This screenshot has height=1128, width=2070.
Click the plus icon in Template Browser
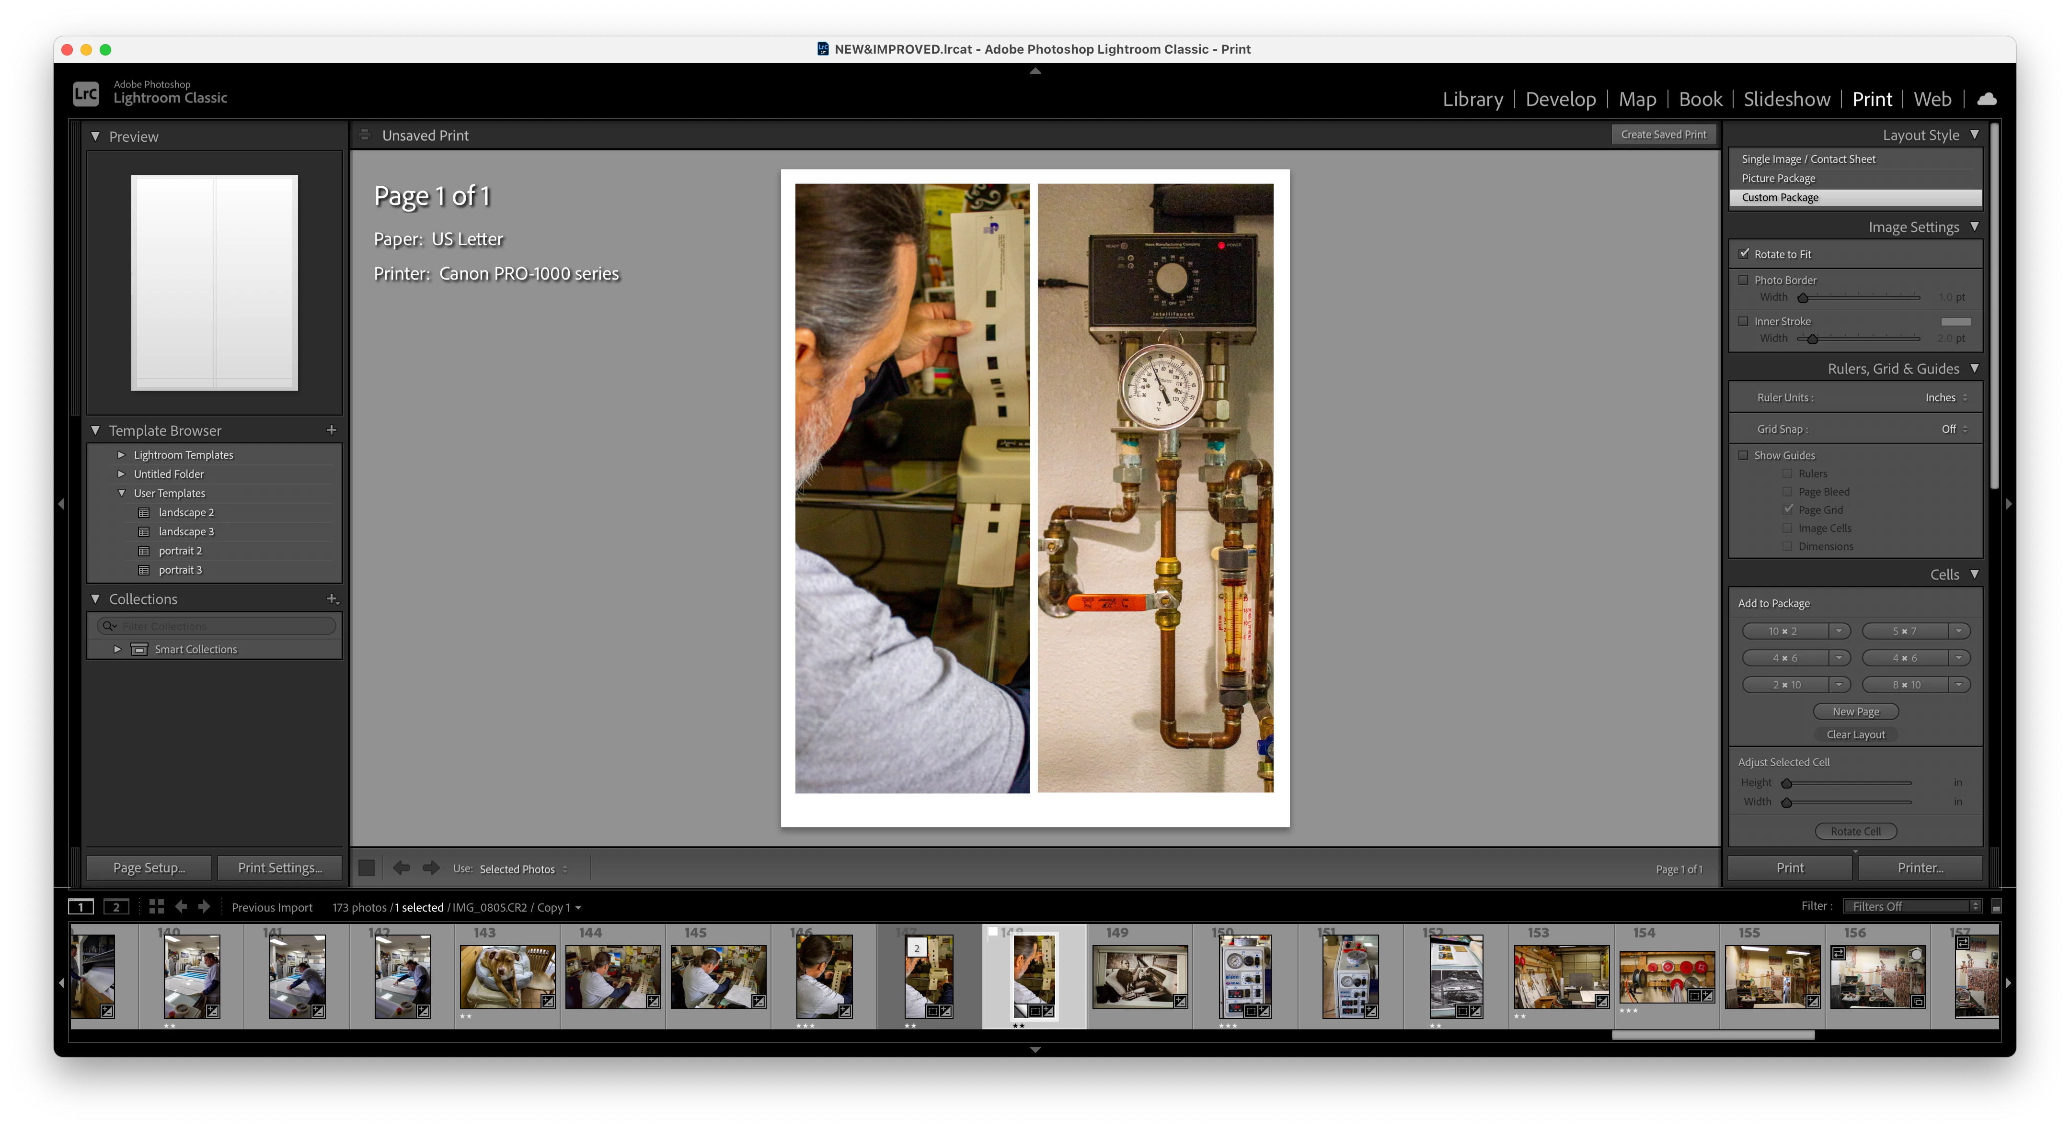(331, 430)
